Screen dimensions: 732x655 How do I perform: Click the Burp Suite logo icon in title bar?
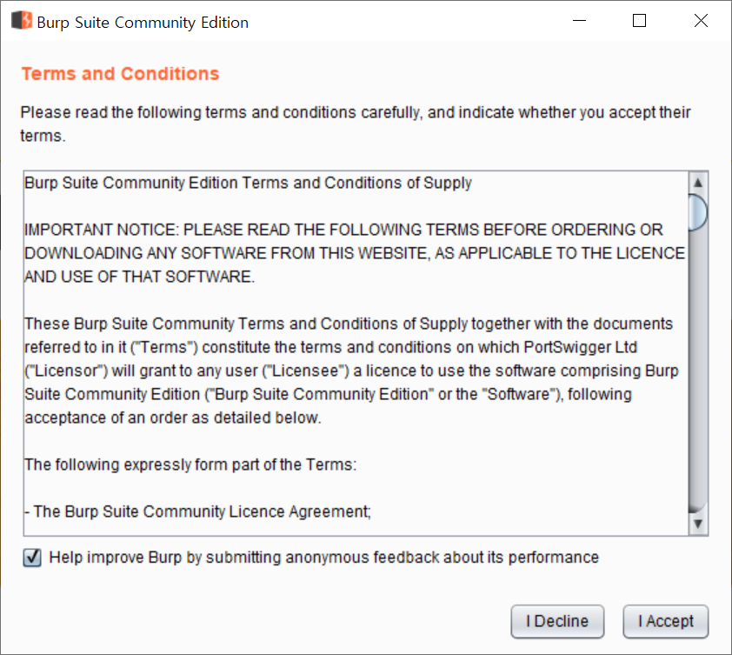point(22,21)
